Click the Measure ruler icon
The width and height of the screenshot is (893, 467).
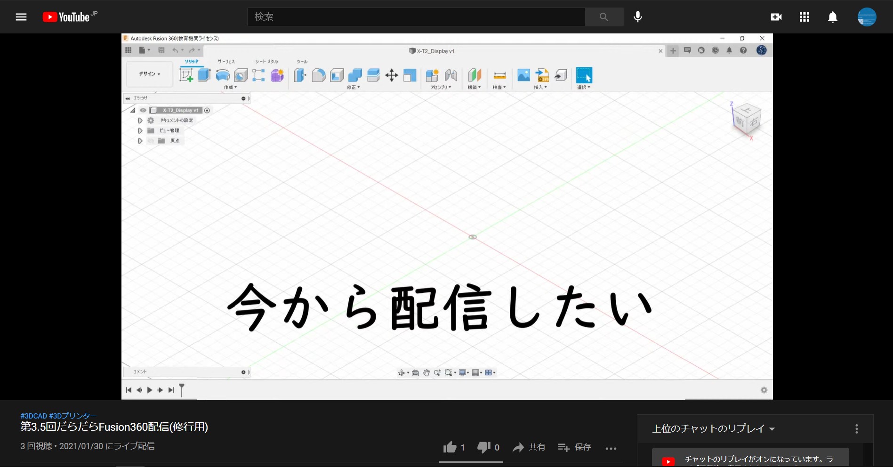tap(499, 75)
